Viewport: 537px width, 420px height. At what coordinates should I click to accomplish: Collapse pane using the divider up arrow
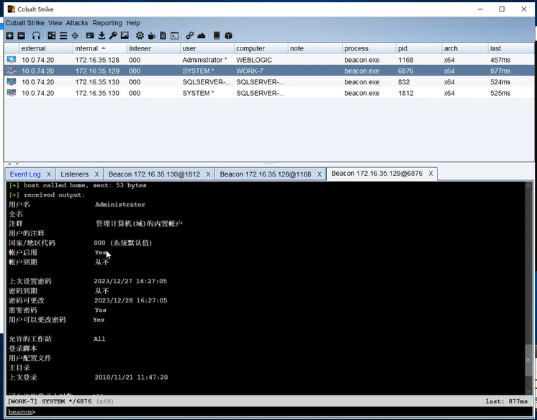[9, 164]
